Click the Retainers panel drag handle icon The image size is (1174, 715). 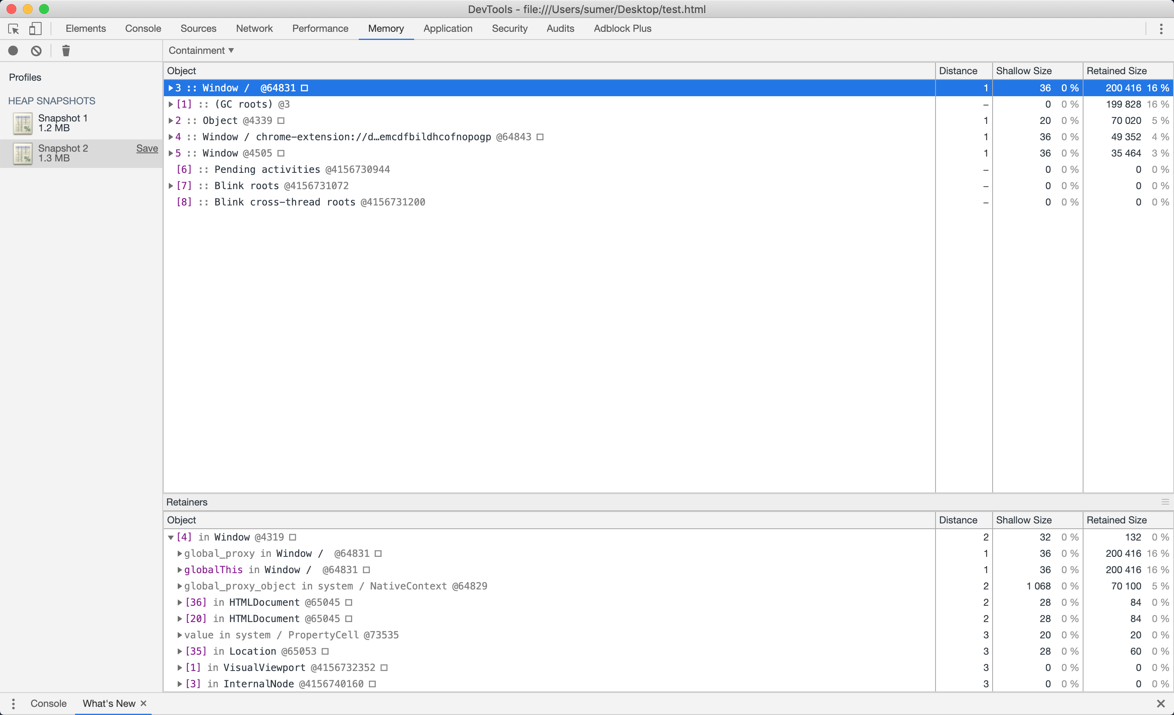[x=1165, y=501]
